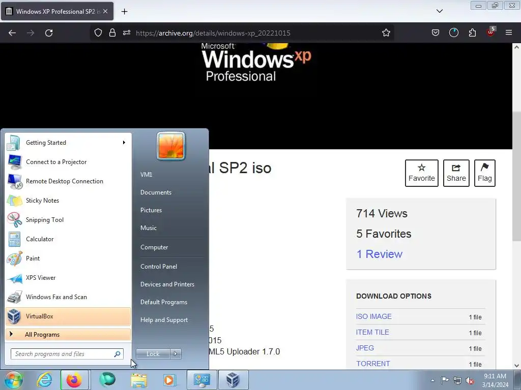Screen dimensions: 521x390
Task: Launch VirtualBox from the Start menu
Action: coord(68,316)
